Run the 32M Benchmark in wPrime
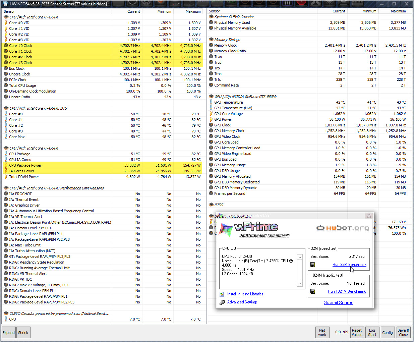This screenshot has height=342, width=414. (x=349, y=265)
